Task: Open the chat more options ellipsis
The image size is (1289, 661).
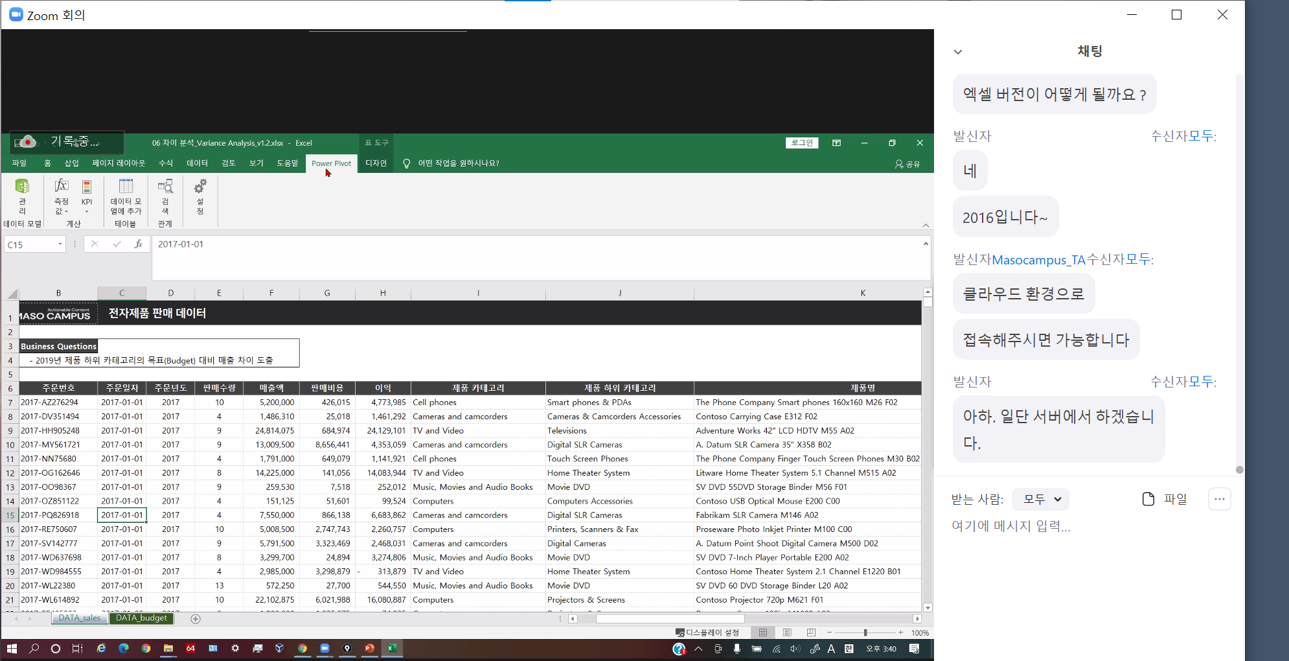Action: [1219, 499]
